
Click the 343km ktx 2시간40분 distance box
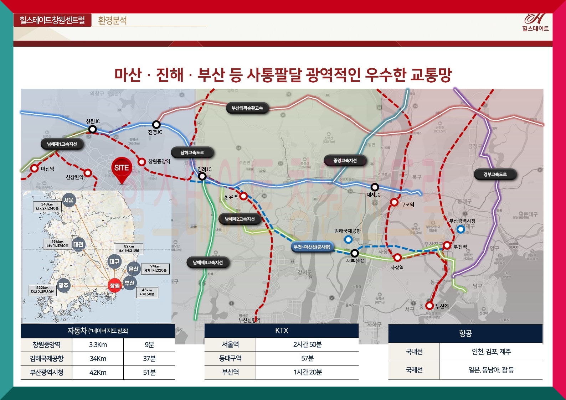[47, 206]
